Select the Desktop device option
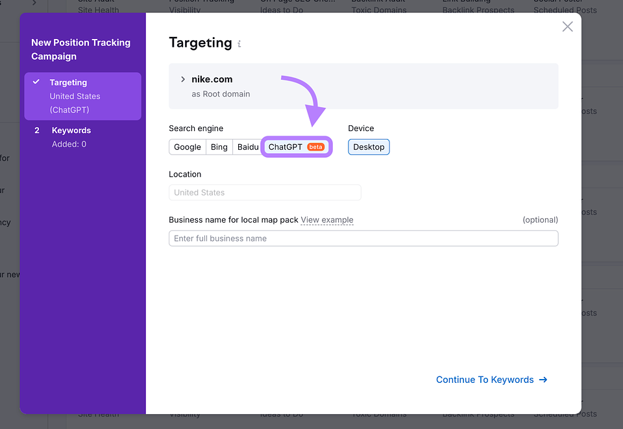Viewport: 623px width, 429px height. click(369, 147)
